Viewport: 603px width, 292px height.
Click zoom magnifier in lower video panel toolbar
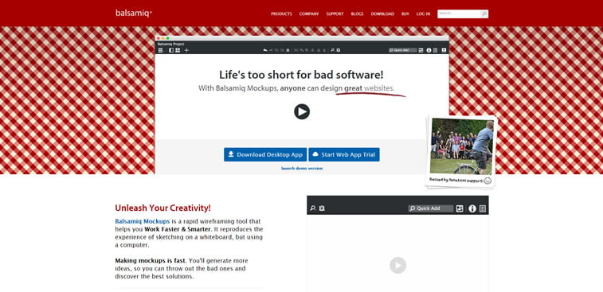point(313,208)
